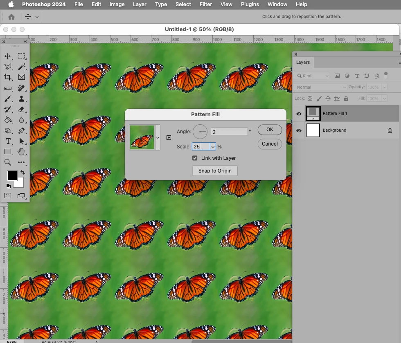
Task: Select the Brush tool
Action: (x=8, y=99)
